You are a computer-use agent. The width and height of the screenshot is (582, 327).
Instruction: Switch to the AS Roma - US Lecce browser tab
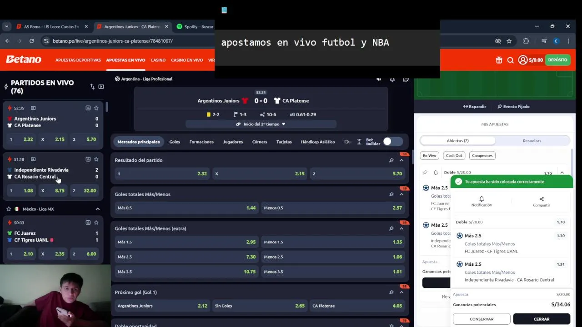click(x=51, y=27)
